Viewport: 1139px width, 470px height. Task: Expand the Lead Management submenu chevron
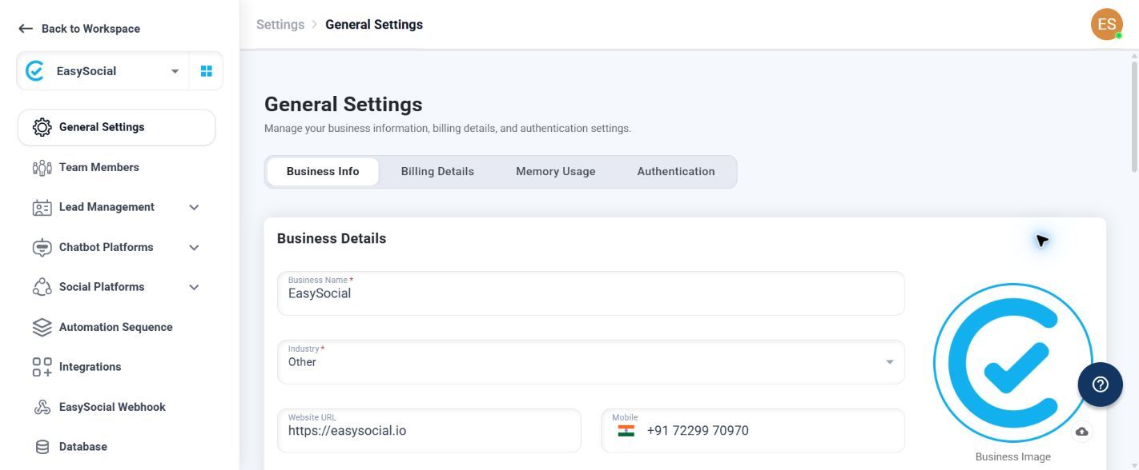[x=194, y=207]
